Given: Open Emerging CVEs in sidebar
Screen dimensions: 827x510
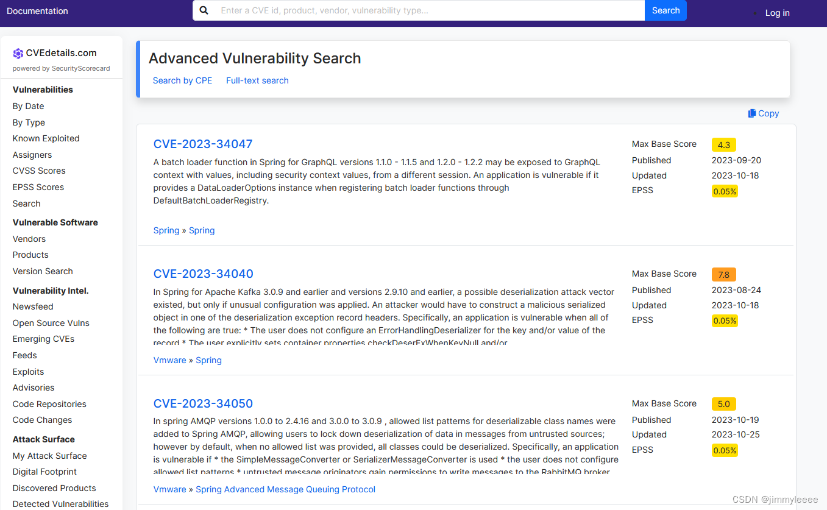Looking at the screenshot, I should pos(44,339).
